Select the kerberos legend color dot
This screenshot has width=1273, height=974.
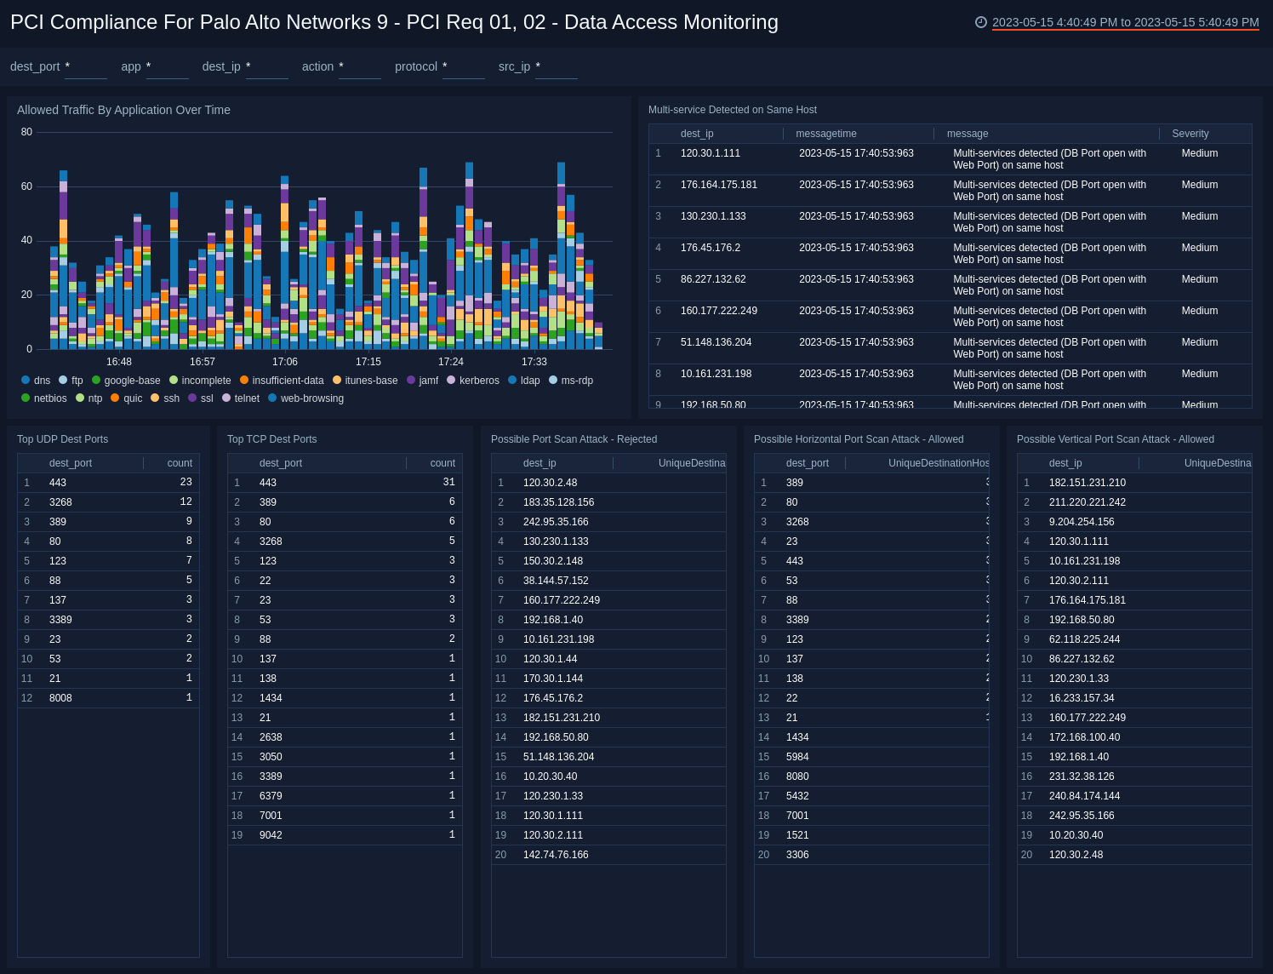coord(450,381)
